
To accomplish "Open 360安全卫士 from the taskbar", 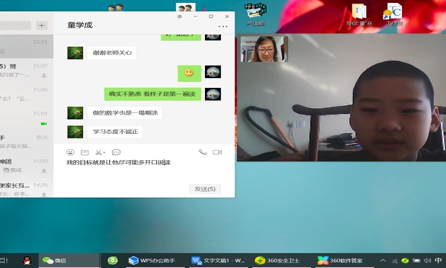I will coord(277,261).
